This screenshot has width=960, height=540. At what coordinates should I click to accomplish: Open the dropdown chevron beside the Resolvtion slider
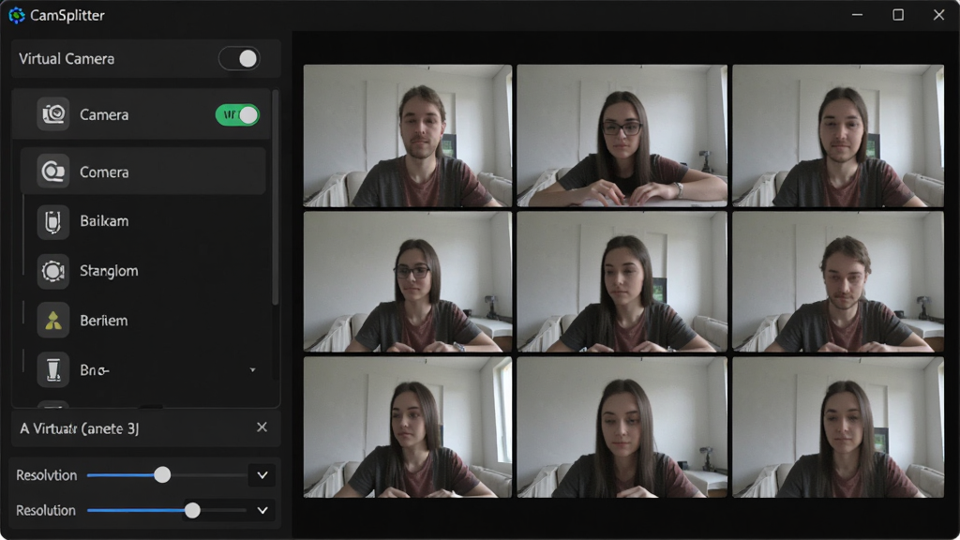262,475
